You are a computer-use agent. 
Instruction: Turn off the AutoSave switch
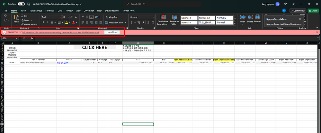click(21, 4)
